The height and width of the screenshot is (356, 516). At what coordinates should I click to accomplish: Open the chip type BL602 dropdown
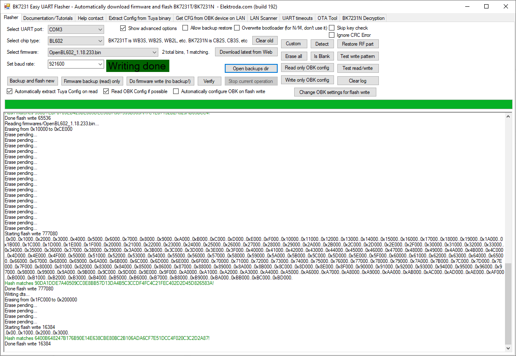coord(76,41)
